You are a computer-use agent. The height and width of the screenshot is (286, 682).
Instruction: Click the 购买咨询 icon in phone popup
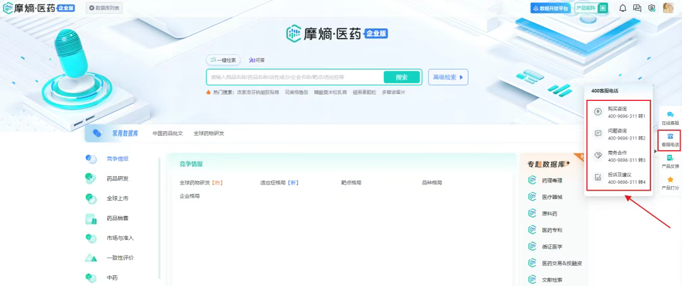598,112
